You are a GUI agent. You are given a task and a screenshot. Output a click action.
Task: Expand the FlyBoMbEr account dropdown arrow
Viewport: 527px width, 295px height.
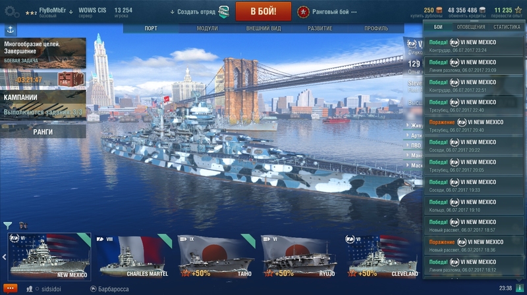pyautogui.click(x=71, y=12)
